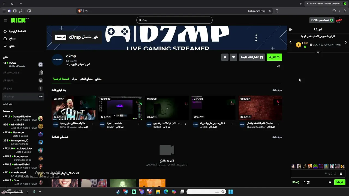This screenshot has height=196, width=349.
Task: Open Steam from the Windows taskbar
Action: pos(118,192)
